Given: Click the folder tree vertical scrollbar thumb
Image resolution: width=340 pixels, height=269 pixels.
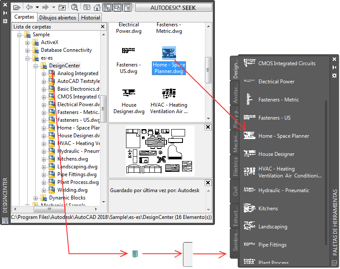Looking at the screenshot, I should pos(104,109).
